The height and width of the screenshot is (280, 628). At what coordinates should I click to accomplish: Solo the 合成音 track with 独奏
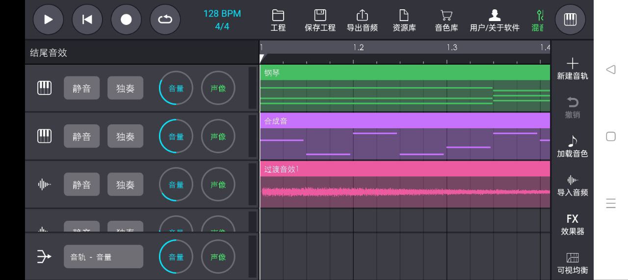[125, 136]
